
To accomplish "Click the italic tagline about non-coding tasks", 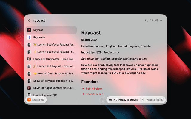I will (114, 59).
